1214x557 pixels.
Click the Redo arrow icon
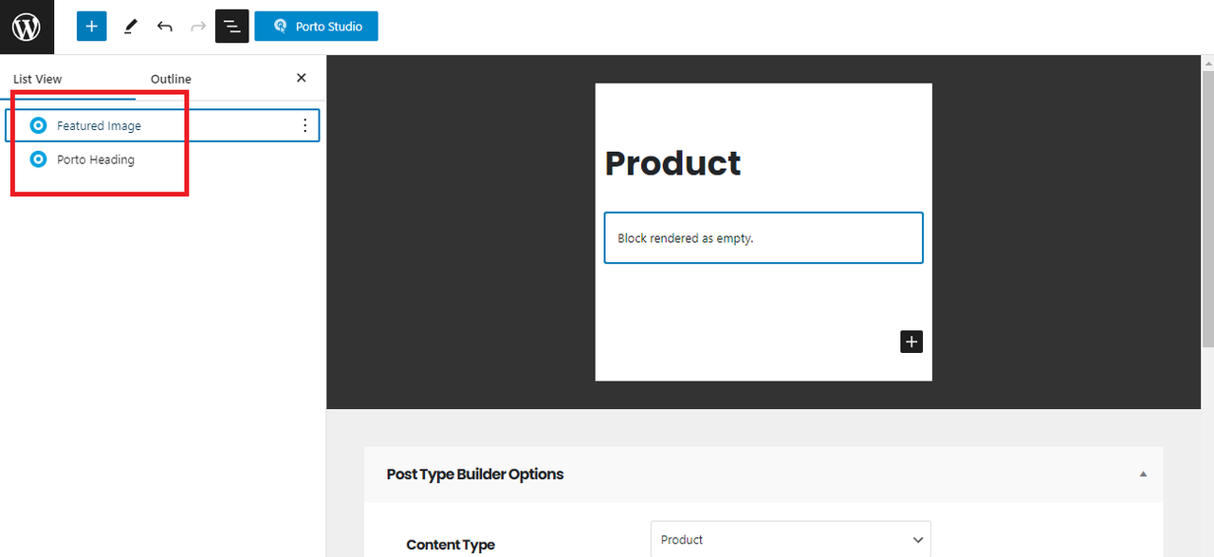(198, 27)
